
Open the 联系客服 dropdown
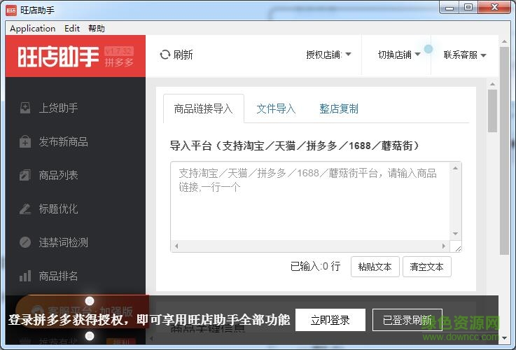[465, 55]
